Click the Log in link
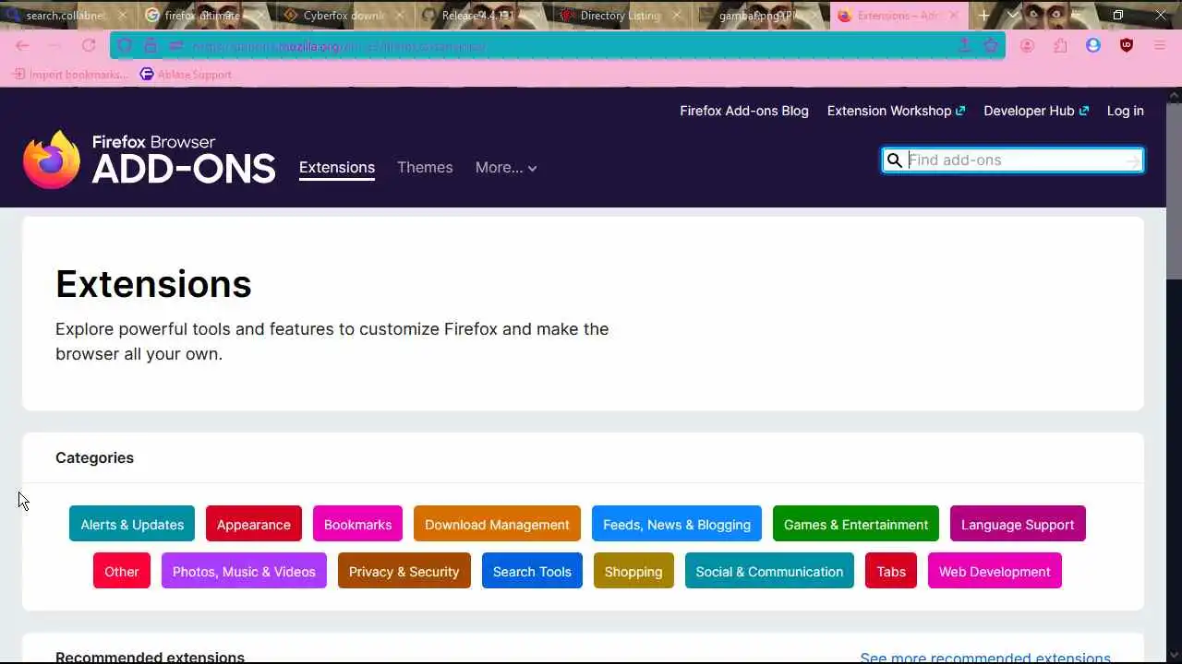Viewport: 1182px width, 664px height. click(x=1126, y=111)
